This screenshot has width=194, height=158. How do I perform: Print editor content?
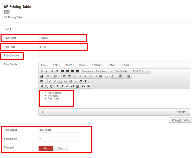tap(83, 86)
